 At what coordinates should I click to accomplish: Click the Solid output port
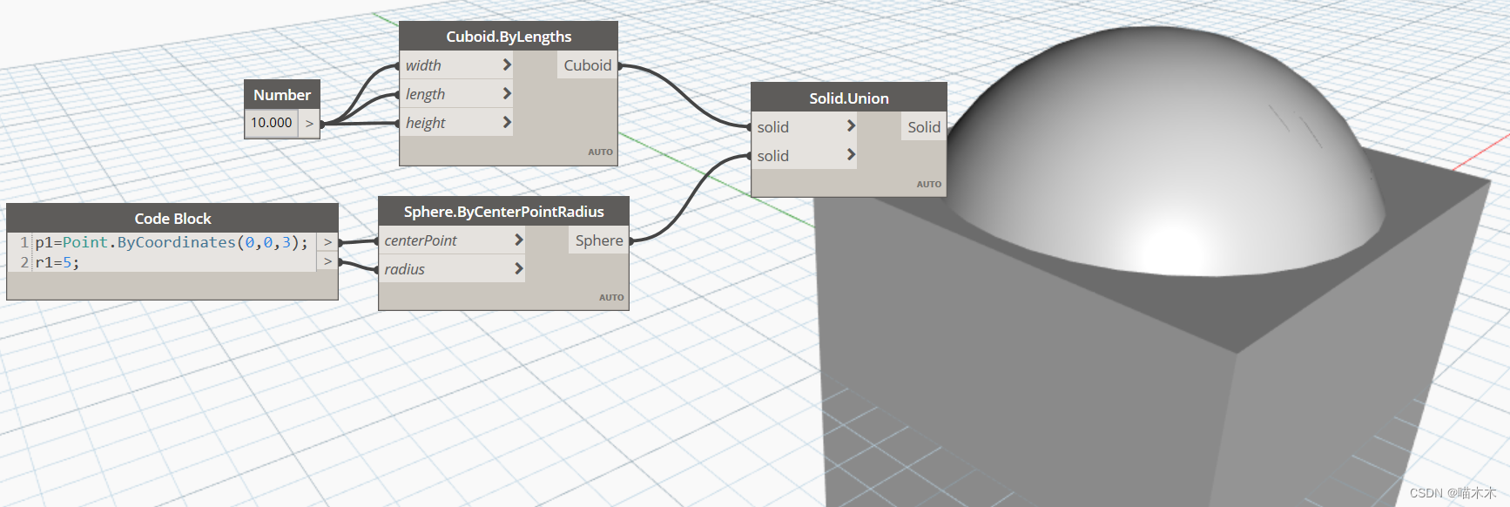coord(924,127)
